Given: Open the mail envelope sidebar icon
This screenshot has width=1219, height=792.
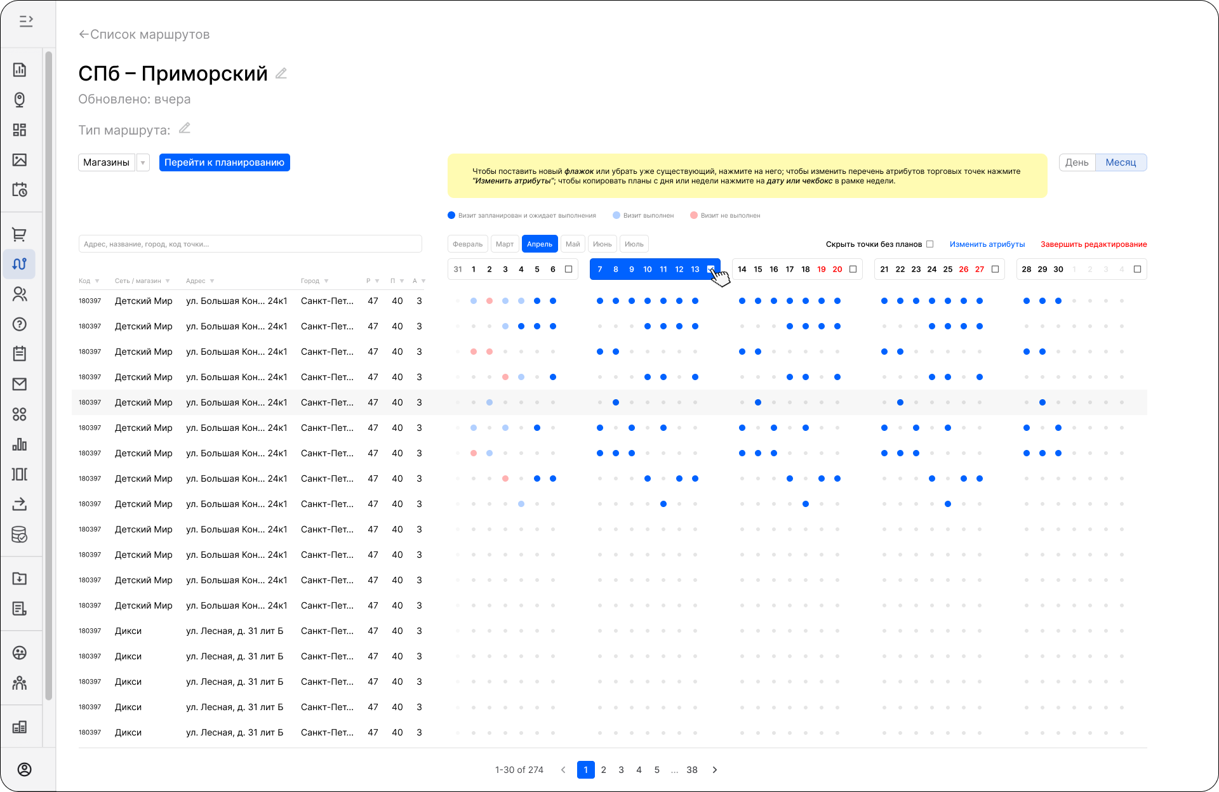Looking at the screenshot, I should pyautogui.click(x=19, y=384).
